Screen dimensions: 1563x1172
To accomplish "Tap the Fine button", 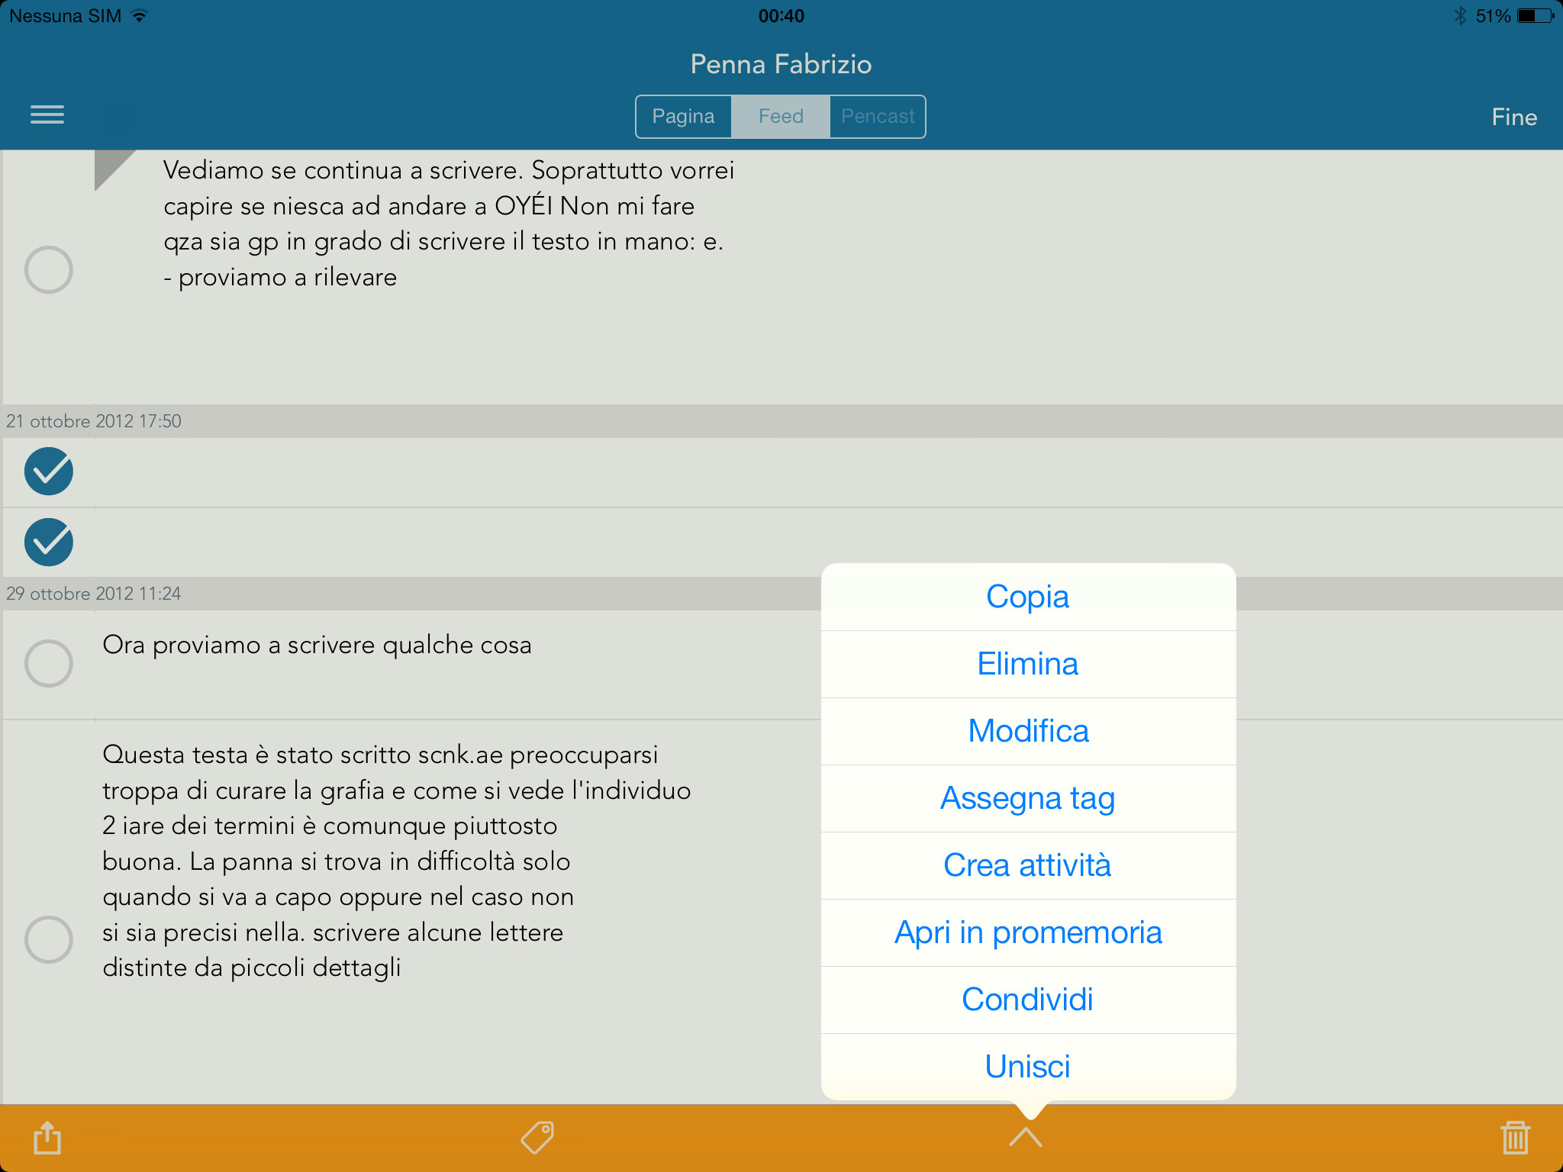I will pos(1514,117).
